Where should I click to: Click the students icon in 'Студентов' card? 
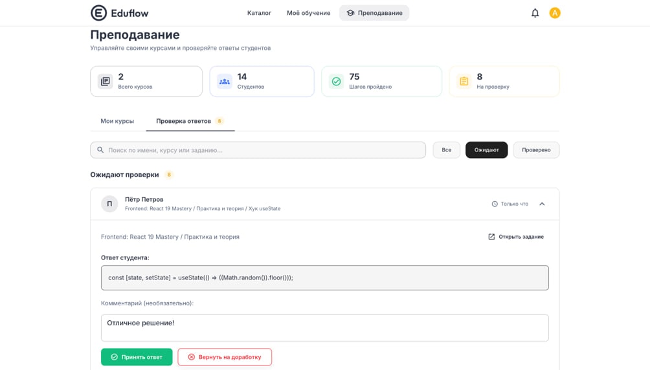pyautogui.click(x=225, y=82)
